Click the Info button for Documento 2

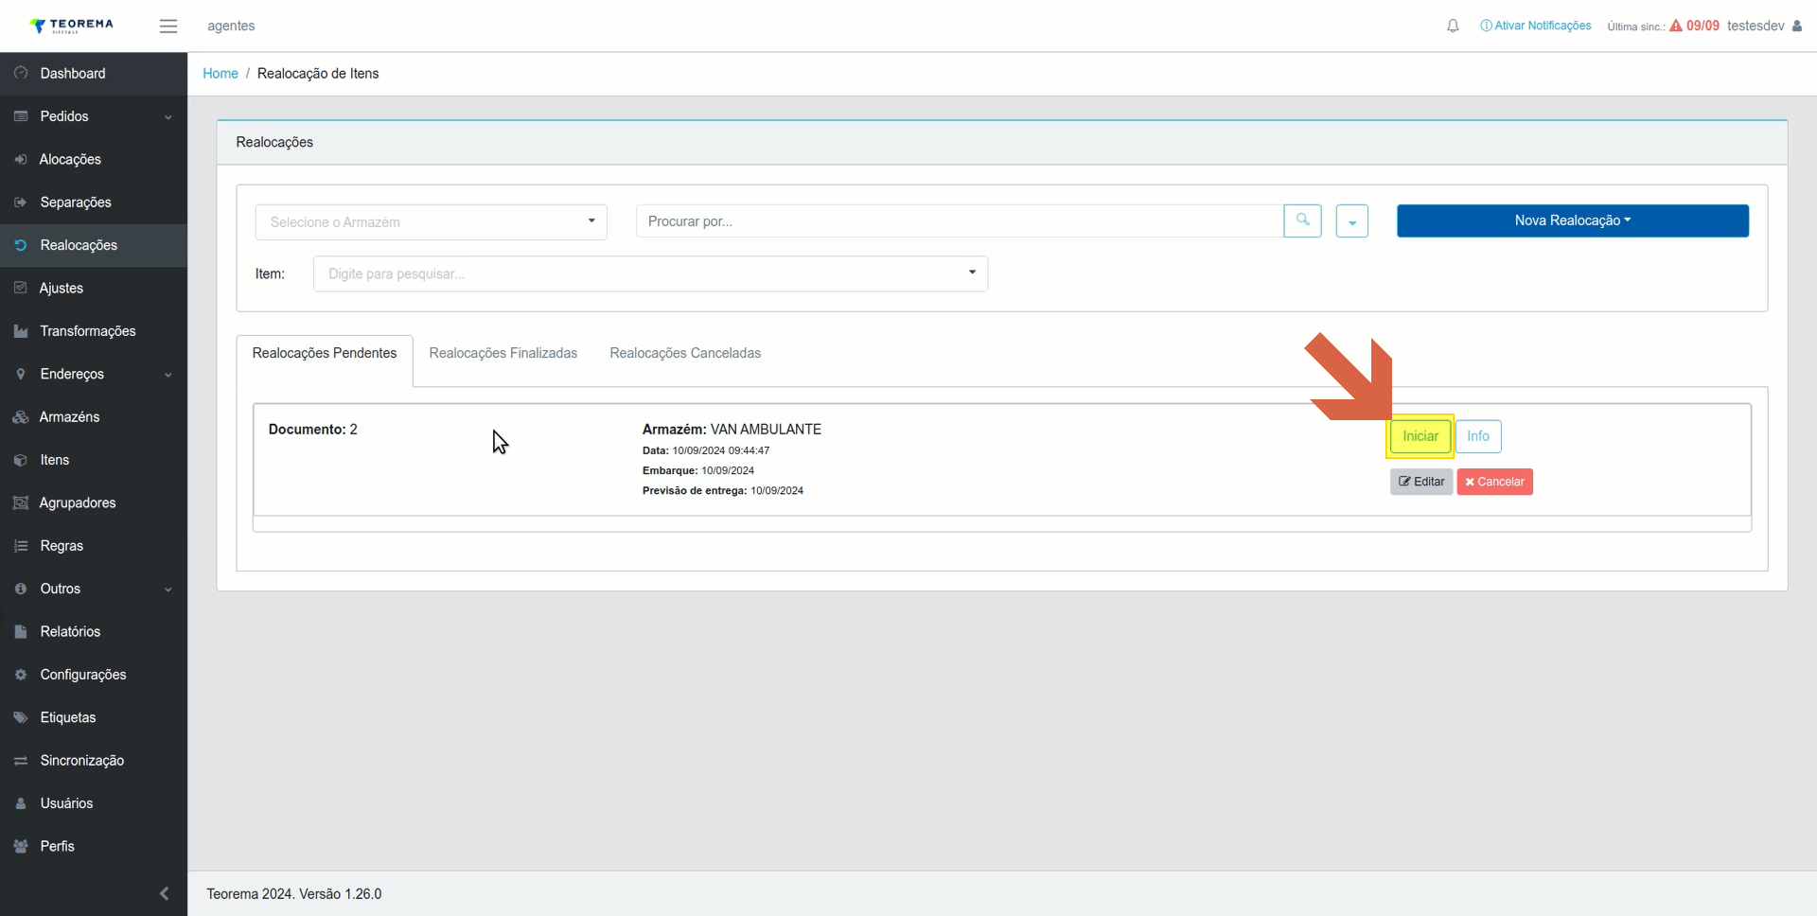pos(1478,436)
